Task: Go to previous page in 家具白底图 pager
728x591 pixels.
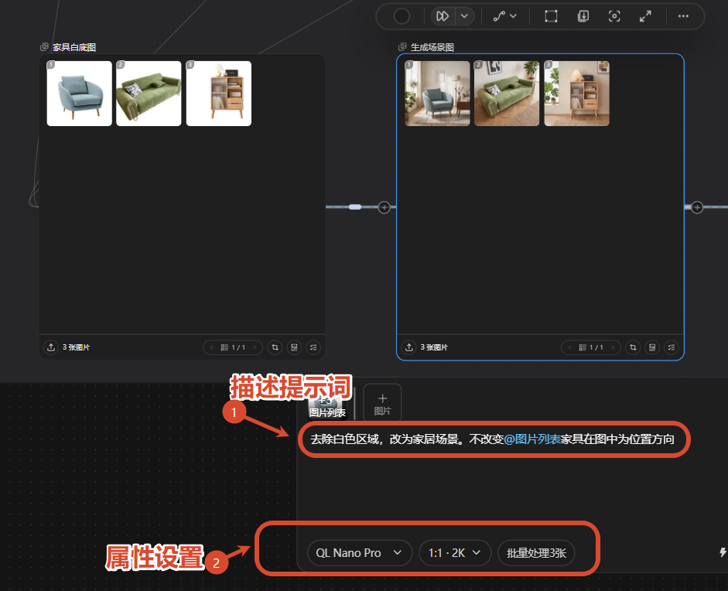Action: pyautogui.click(x=212, y=347)
